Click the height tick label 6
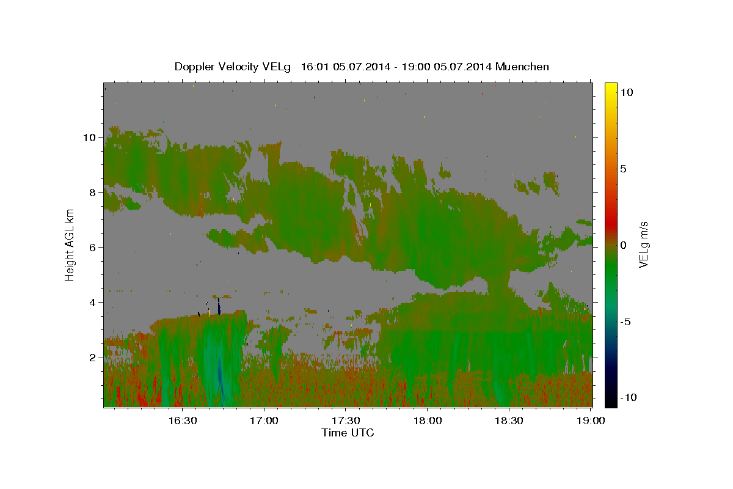733x489 pixels. pyautogui.click(x=93, y=248)
